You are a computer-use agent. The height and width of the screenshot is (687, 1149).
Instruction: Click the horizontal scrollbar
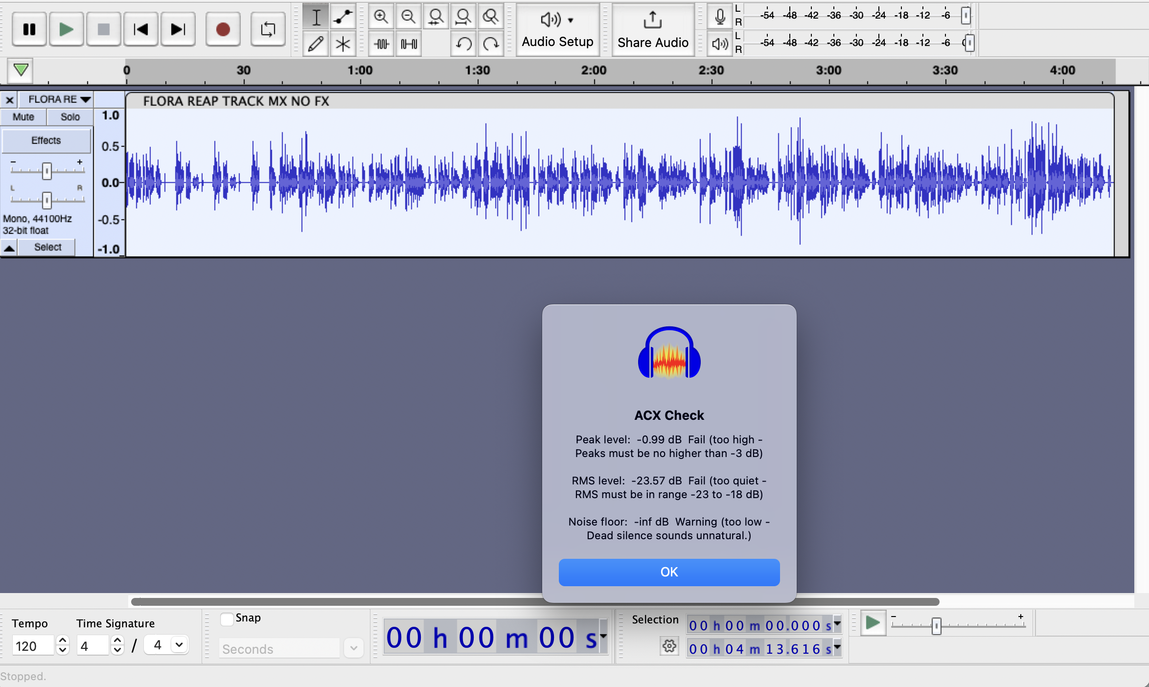[535, 601]
